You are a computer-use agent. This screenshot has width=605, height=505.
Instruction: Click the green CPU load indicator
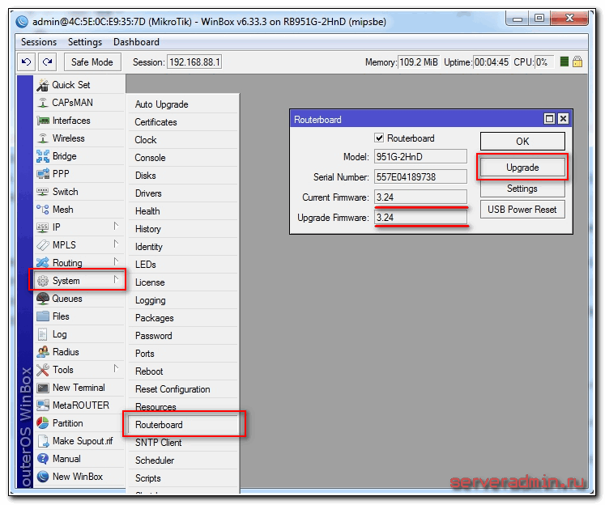[x=565, y=62]
